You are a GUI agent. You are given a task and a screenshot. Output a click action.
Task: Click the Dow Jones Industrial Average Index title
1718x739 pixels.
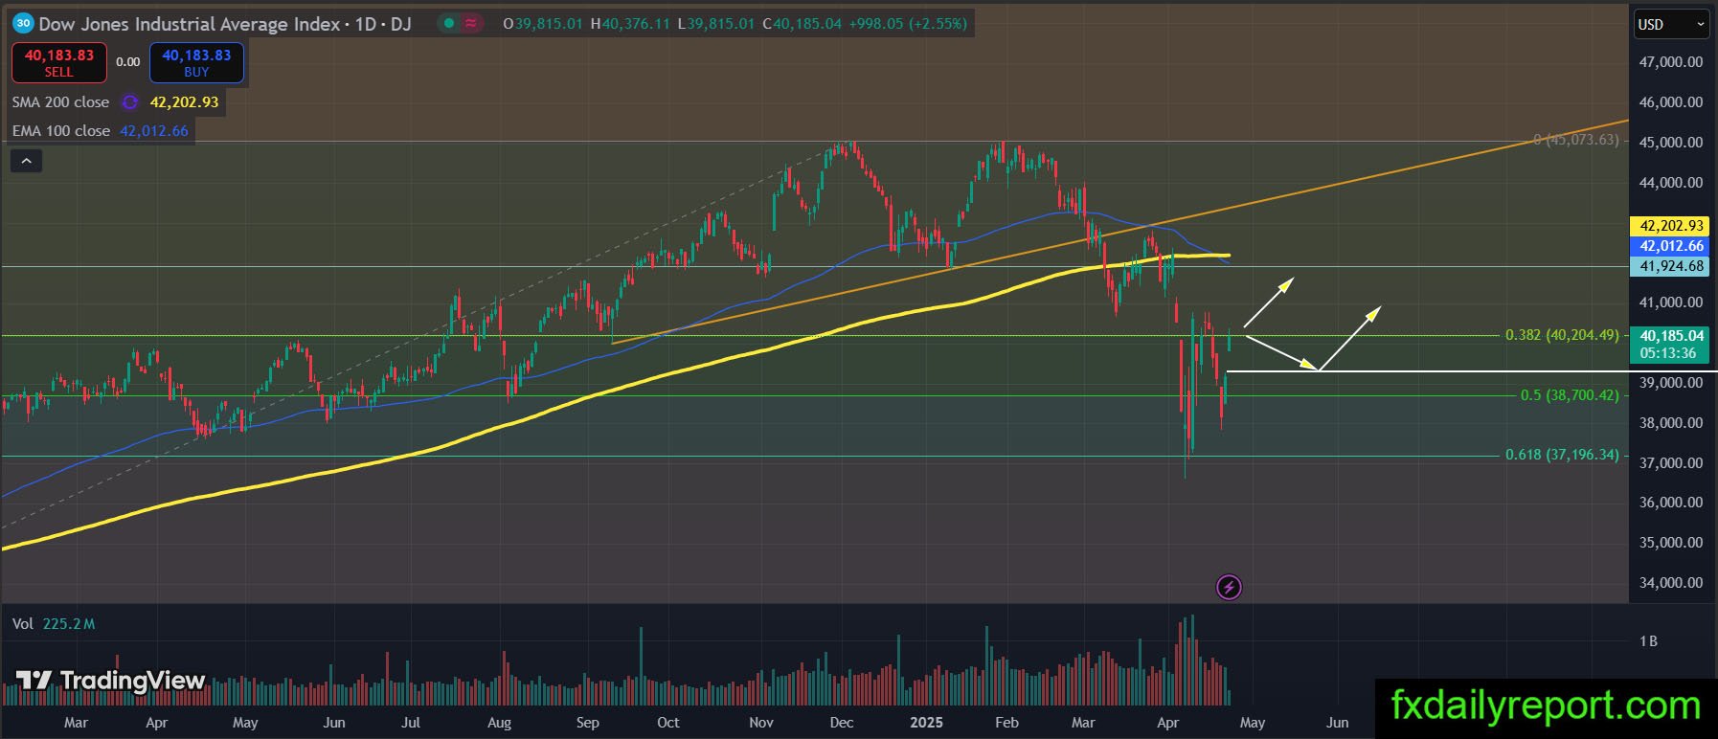(190, 24)
